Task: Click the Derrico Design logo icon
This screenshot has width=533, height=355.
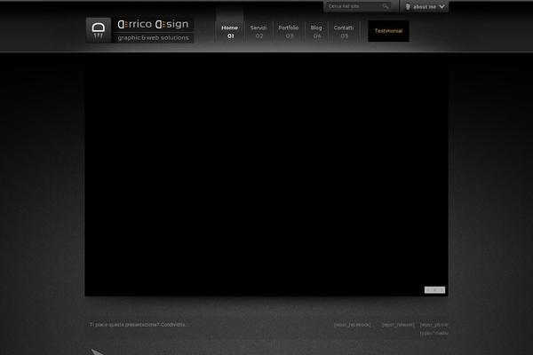Action: point(99,30)
